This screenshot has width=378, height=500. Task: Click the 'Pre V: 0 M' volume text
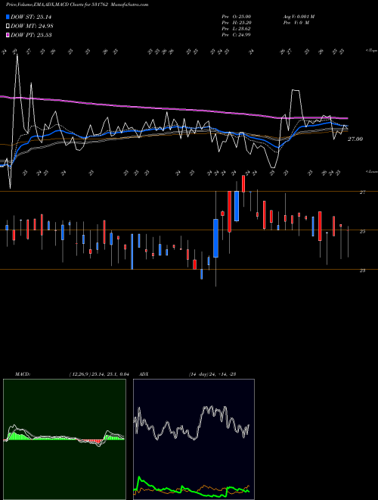(296, 23)
